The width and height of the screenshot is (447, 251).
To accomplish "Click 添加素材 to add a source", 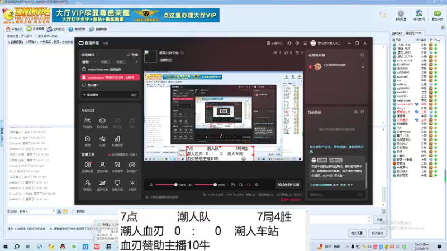I will click(91, 95).
